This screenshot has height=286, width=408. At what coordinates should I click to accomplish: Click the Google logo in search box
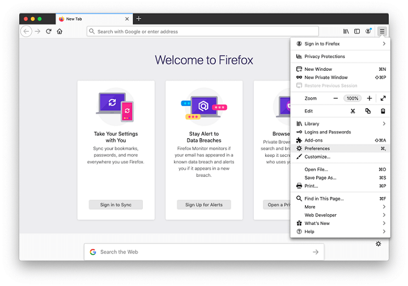pyautogui.click(x=93, y=252)
